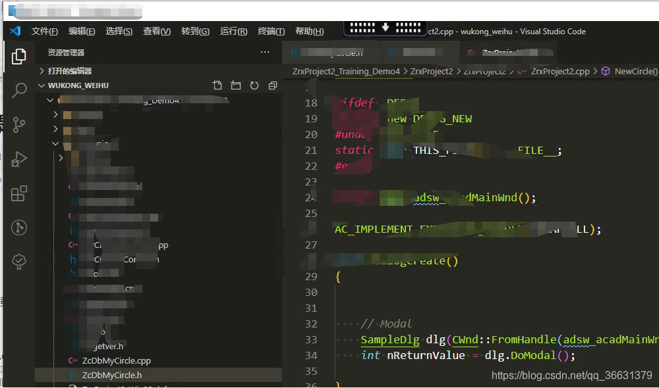The height and width of the screenshot is (388, 659).
Task: Click the NewCircle() symbol breadcrumb icon
Action: [606, 71]
